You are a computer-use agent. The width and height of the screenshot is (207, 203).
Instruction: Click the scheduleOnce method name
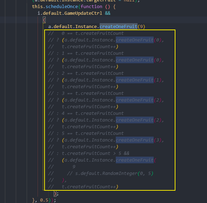62,7
